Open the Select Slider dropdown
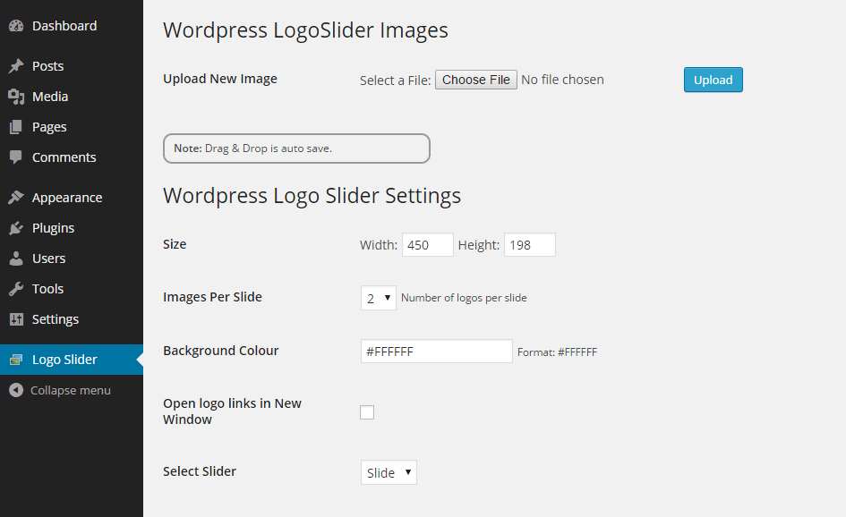Viewport: 846px width, 517px height. coord(389,472)
